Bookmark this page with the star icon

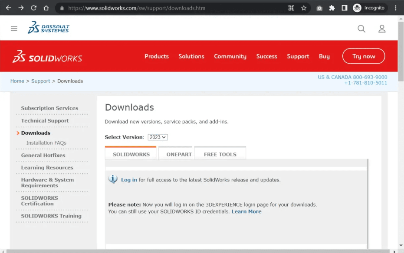click(x=304, y=8)
